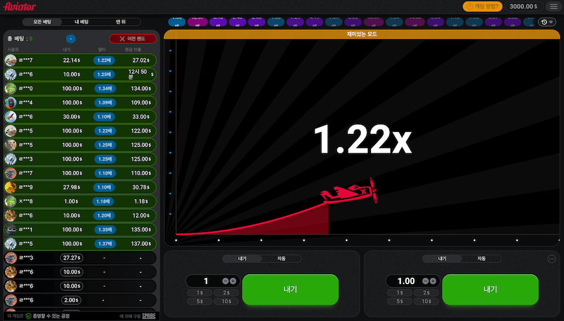
Task: Select 자동 tab in first bet panel
Action: click(281, 258)
